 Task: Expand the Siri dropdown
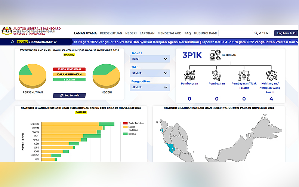(150, 73)
